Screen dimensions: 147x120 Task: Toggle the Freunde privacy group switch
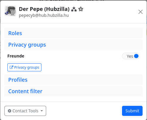coord(131,56)
